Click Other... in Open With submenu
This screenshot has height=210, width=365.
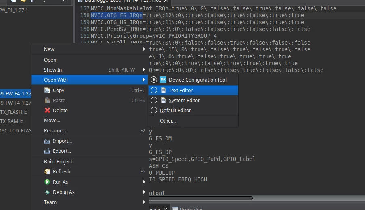(x=168, y=121)
